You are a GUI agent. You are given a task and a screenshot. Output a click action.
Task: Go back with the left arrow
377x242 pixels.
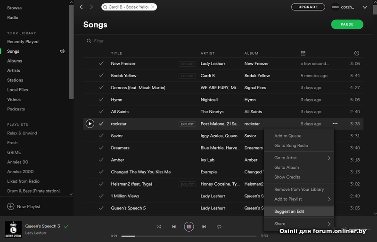pos(81,7)
